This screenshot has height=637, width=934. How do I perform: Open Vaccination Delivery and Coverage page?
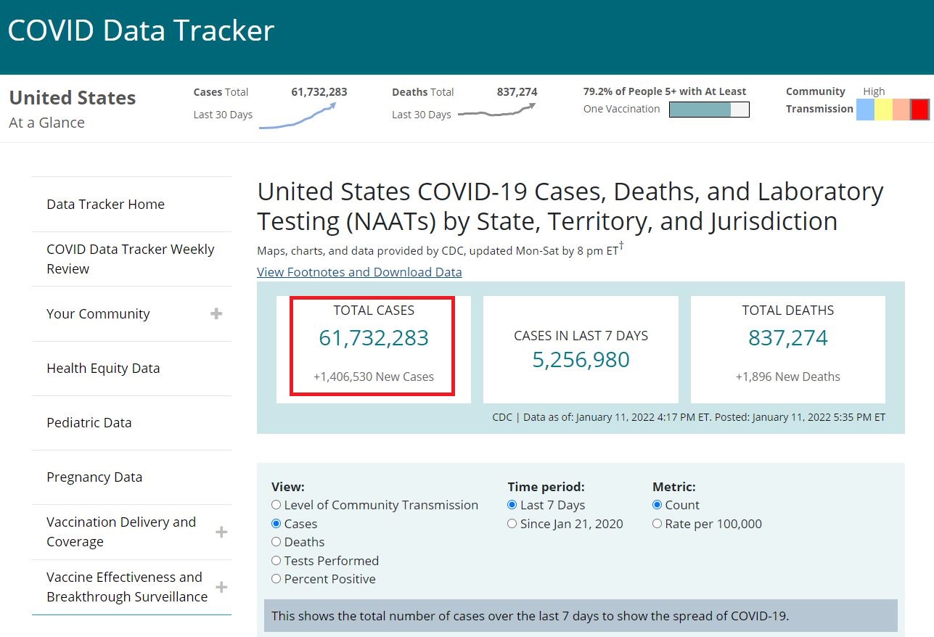[x=121, y=532]
